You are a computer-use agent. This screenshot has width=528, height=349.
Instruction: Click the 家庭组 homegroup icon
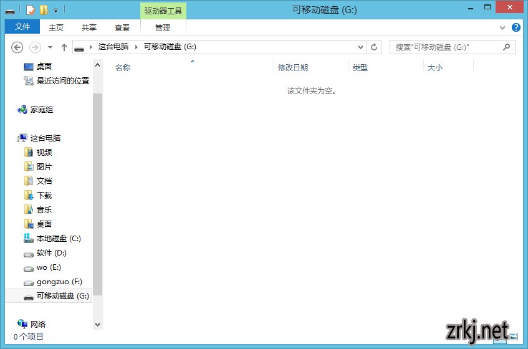pos(22,110)
